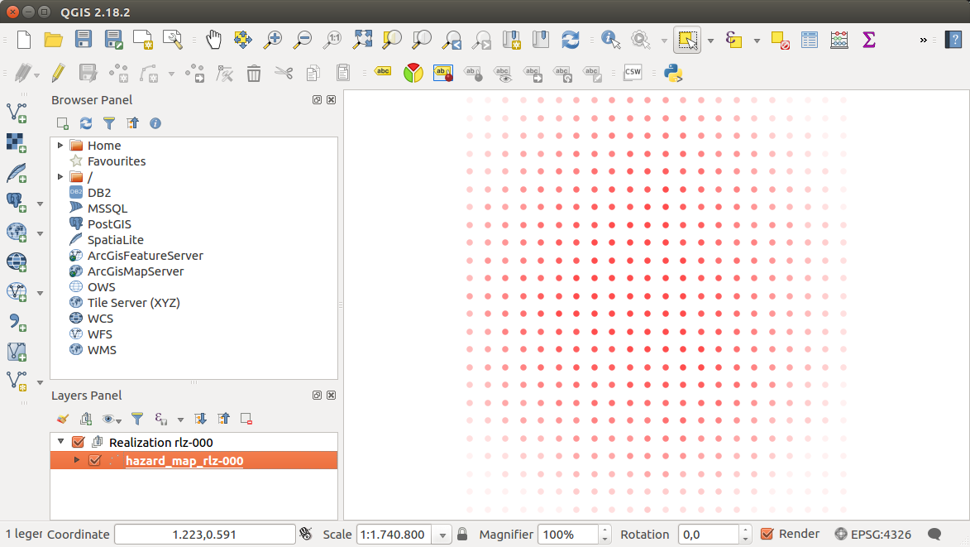
Task: Click the Refresh map toolbar icon
Action: coord(571,39)
